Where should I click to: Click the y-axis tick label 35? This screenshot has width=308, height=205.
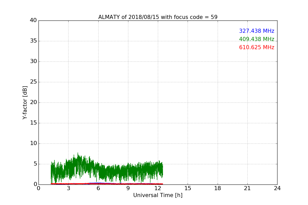[33, 41]
